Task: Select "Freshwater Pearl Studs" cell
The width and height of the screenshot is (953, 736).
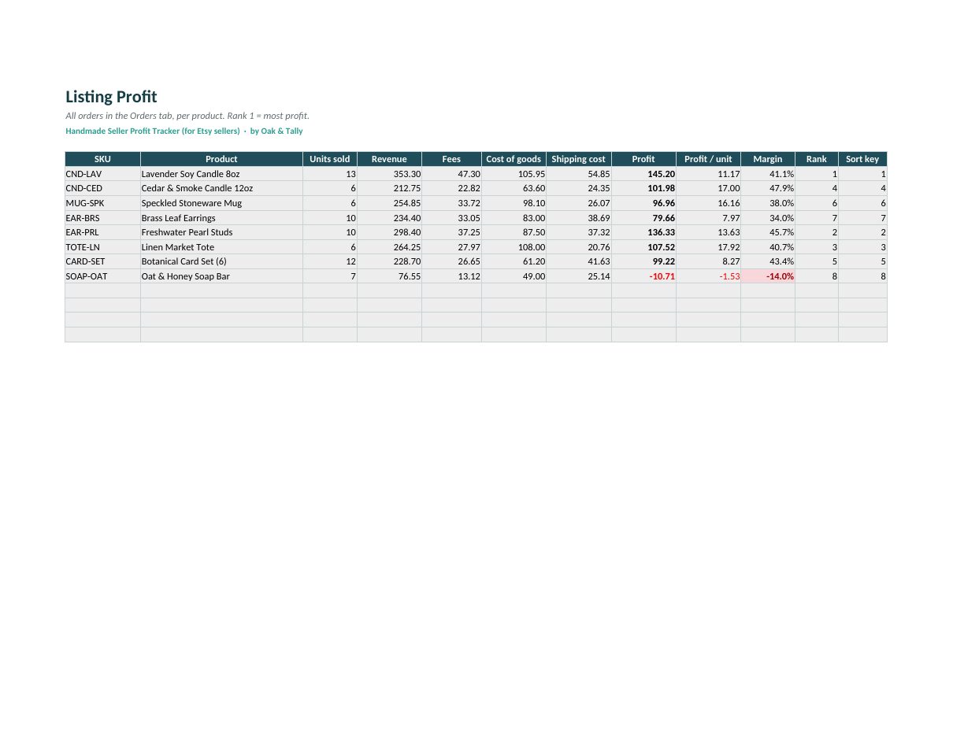Action: [221, 232]
